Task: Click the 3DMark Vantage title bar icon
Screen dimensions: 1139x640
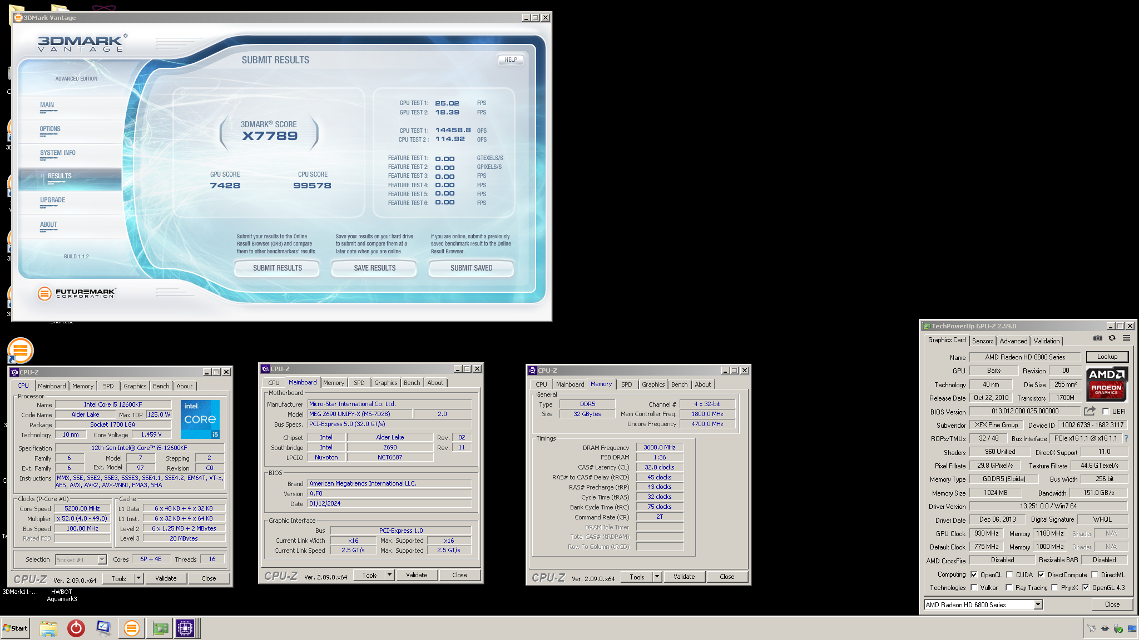Action: [18, 18]
